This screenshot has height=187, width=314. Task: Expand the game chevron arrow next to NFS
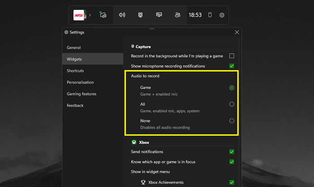click(x=90, y=15)
